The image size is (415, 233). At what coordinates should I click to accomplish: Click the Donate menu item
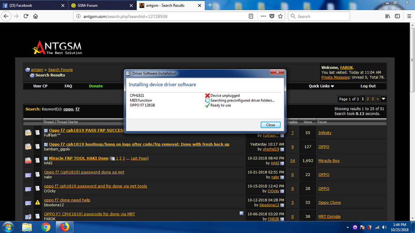pyautogui.click(x=96, y=86)
